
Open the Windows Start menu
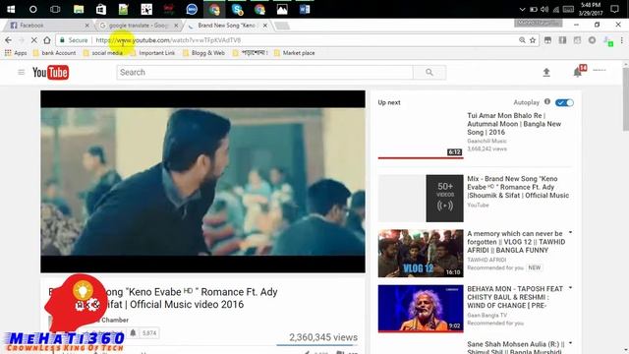pyautogui.click(x=11, y=9)
